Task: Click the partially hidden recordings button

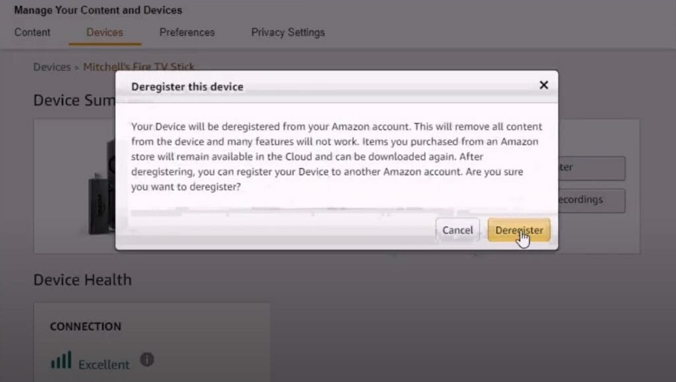Action: point(591,200)
